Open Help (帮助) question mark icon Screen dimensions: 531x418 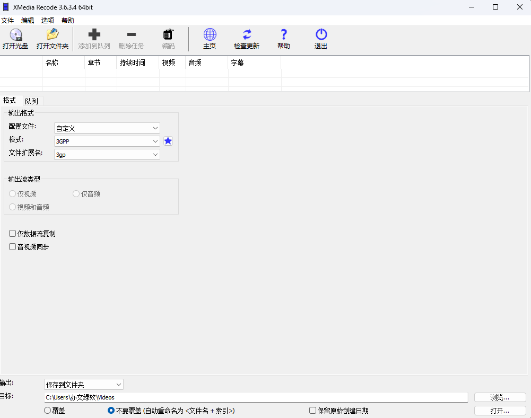[x=284, y=34]
